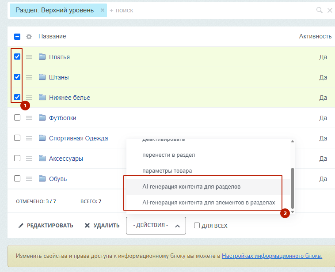Click the folder icon for Спортивная Одежда
Screen dimensions: 335x272
click(42, 138)
